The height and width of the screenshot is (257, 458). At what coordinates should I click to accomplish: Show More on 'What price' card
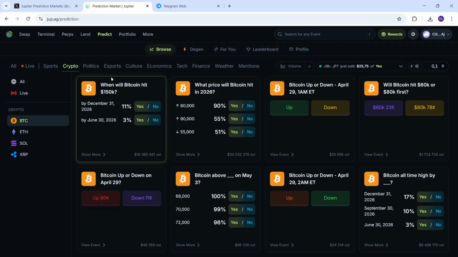click(x=187, y=154)
